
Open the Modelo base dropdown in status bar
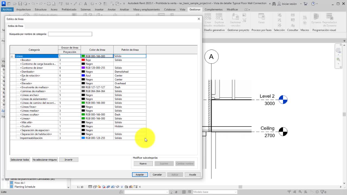pos(236,192)
